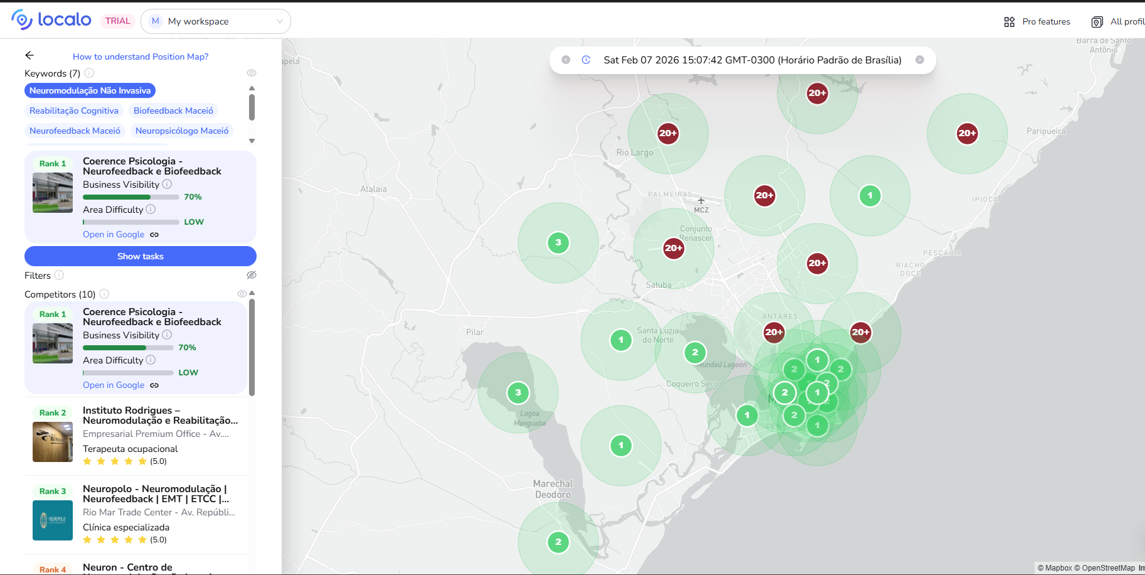Click the 70% Business Visibility bar in the Competitors list card

[128, 348]
